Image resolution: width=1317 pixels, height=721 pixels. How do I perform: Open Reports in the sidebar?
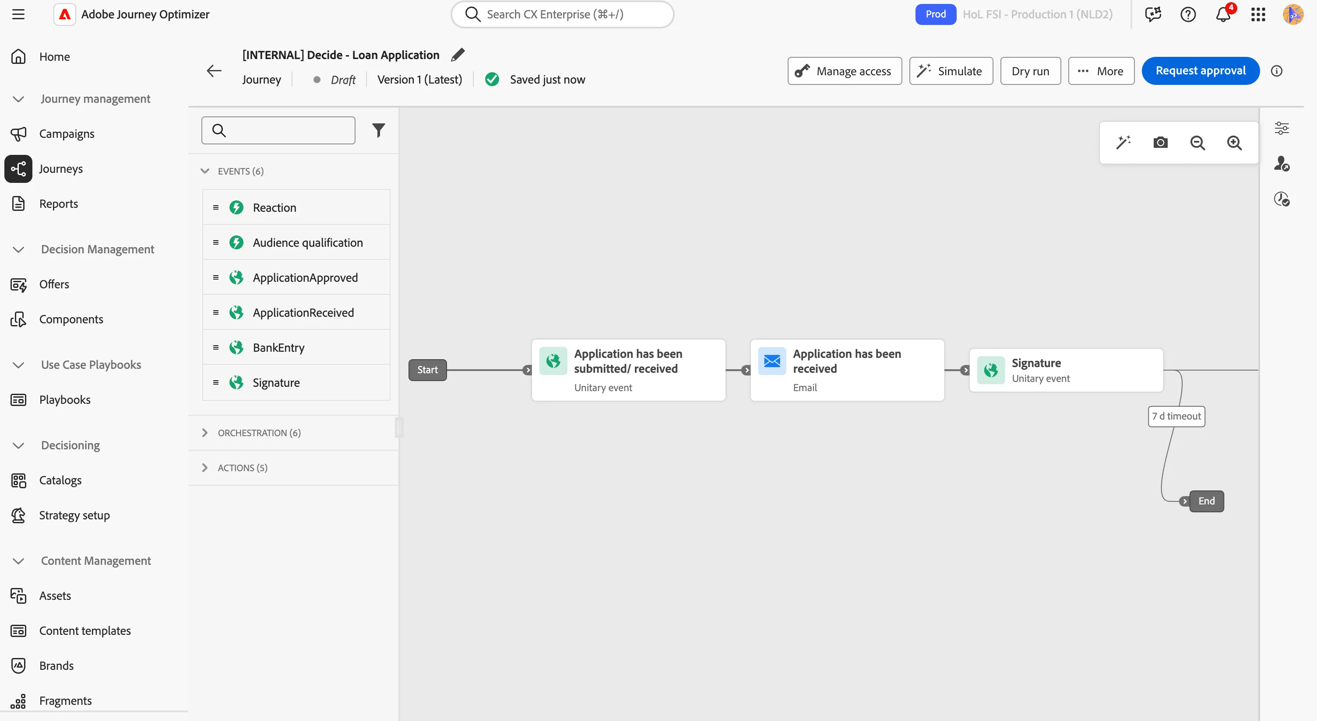[x=59, y=204]
